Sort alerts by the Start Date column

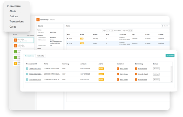coord(123,35)
